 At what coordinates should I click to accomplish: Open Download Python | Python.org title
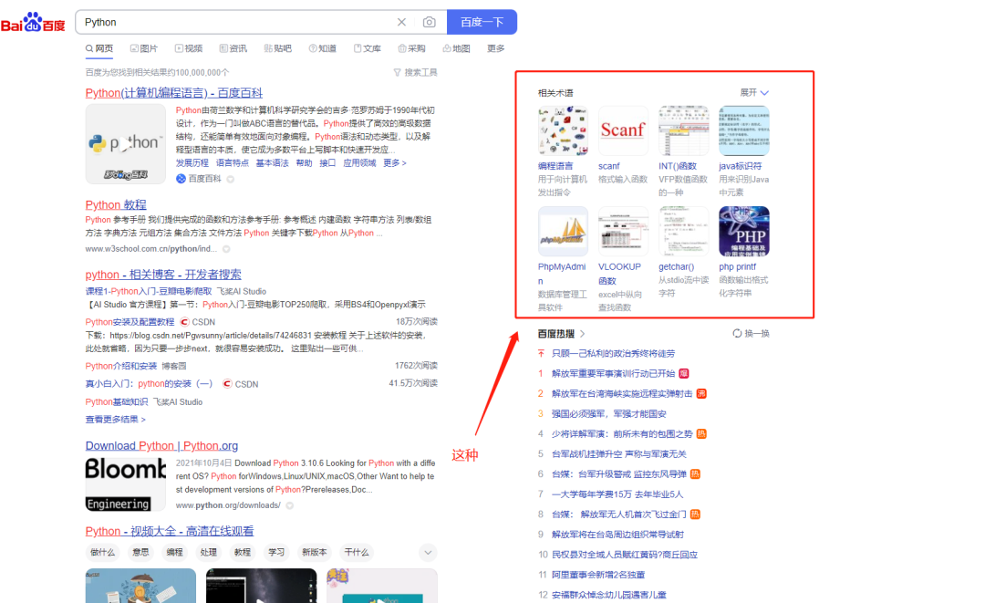161,446
